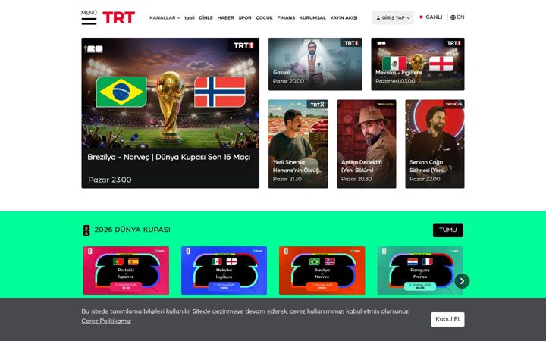
Task: Select SPOR in the navigation
Action: tap(245, 17)
